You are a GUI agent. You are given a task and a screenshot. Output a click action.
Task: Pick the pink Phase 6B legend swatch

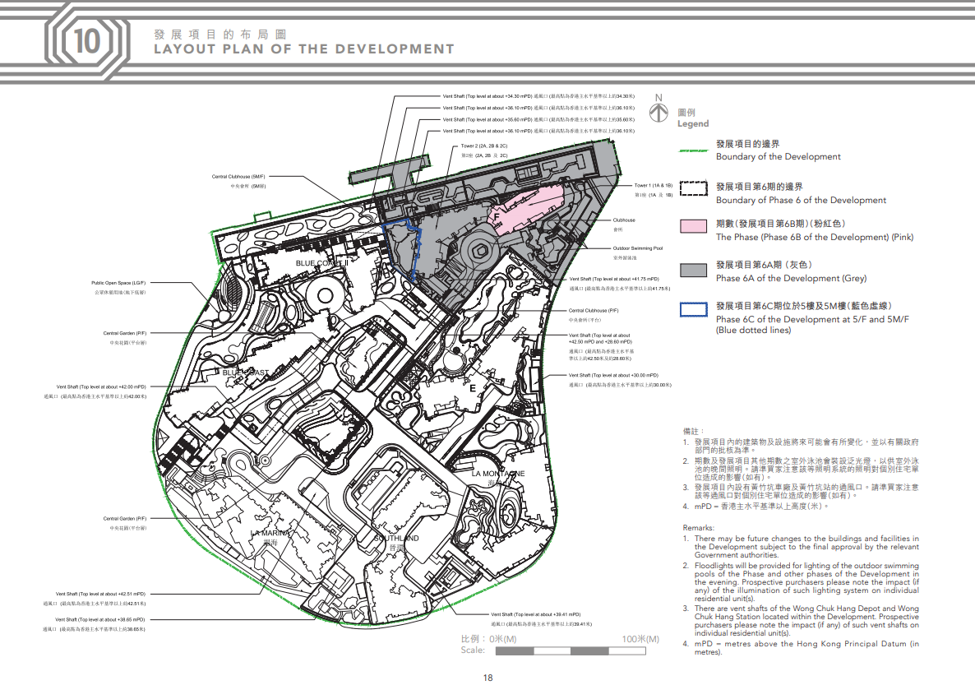pyautogui.click(x=694, y=226)
